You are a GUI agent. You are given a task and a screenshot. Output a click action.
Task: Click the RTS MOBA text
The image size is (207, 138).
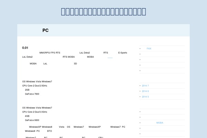click(x=69, y=57)
